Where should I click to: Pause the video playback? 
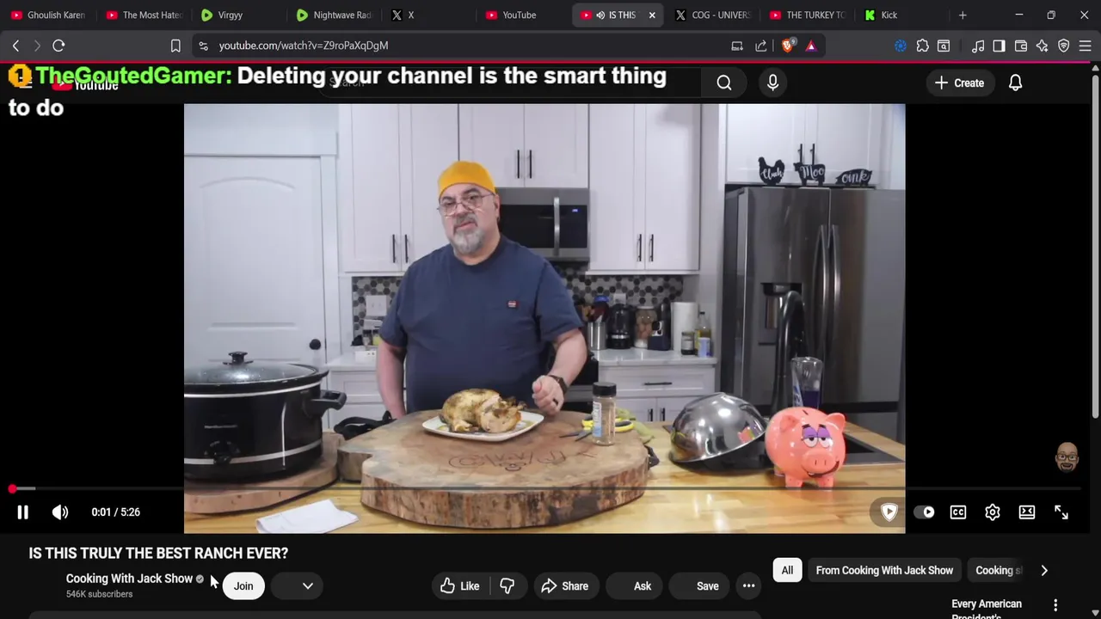tap(23, 512)
